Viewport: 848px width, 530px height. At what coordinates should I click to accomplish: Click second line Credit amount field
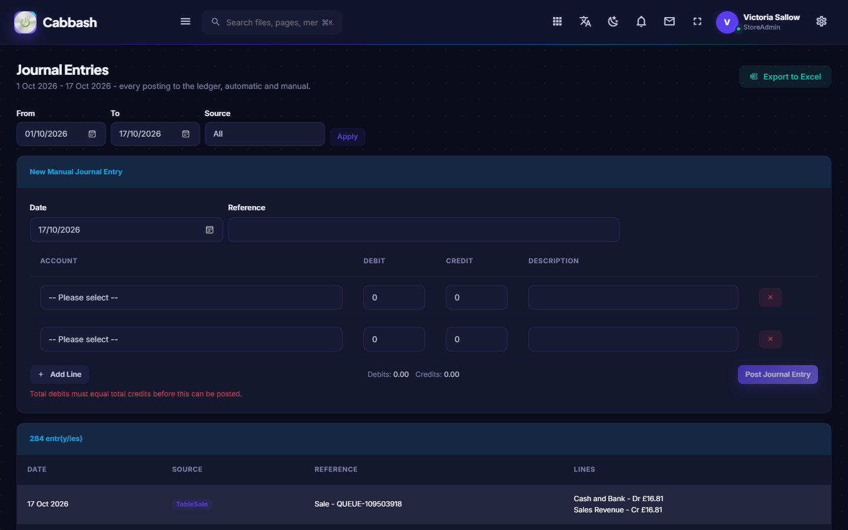(476, 339)
